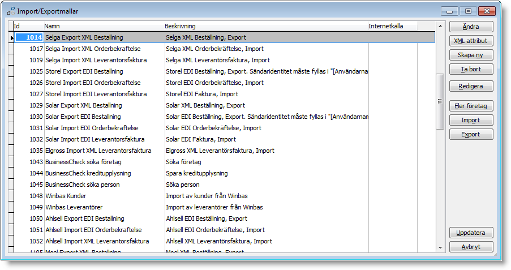Viewport: 511px width, 270px height.
Task: Click the Import button
Action: click(471, 120)
